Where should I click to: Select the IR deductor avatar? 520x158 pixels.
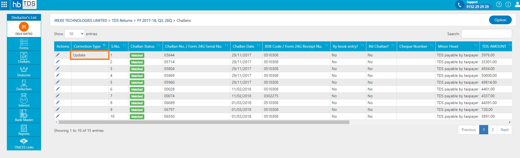[x=24, y=27]
